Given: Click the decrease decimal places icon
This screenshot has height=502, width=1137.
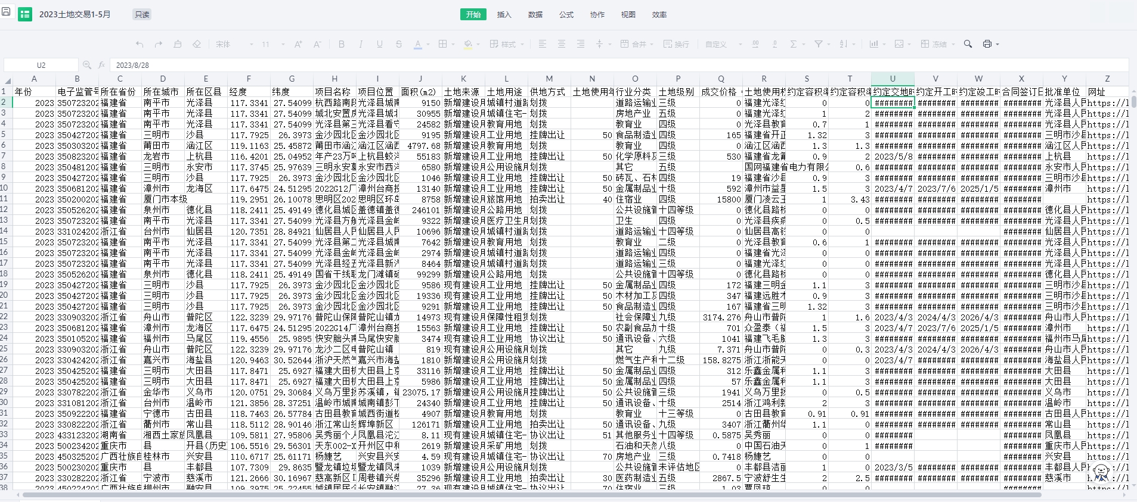Looking at the screenshot, I should click(774, 44).
